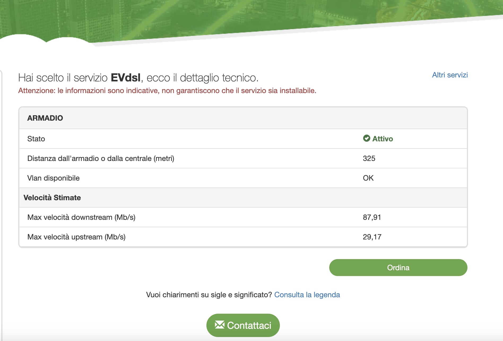Click the Max velocità downstream label
The height and width of the screenshot is (341, 503).
[81, 217]
